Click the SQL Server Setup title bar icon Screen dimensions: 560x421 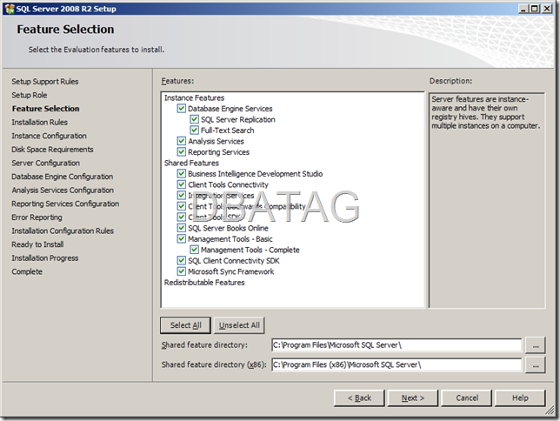point(10,9)
